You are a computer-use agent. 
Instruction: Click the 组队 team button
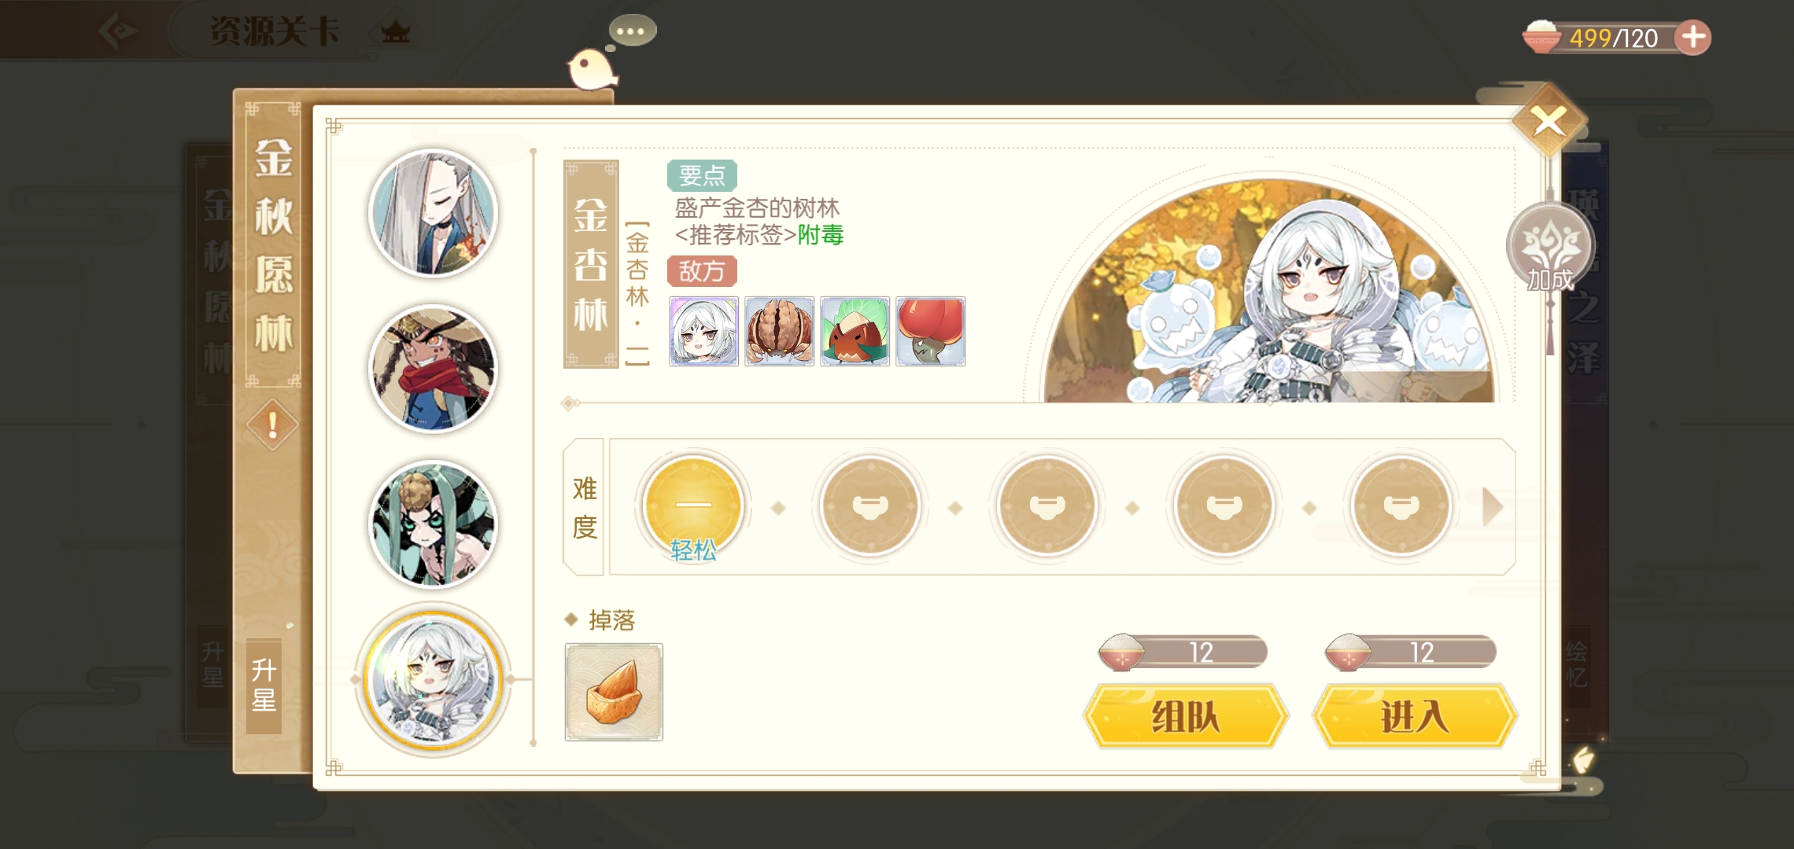[x=1186, y=716]
